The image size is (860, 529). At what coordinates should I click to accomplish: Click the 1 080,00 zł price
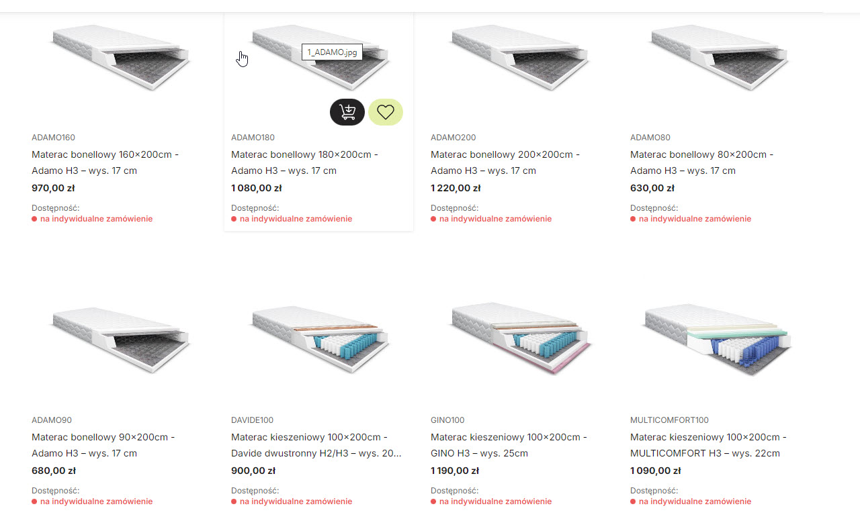pyautogui.click(x=256, y=188)
